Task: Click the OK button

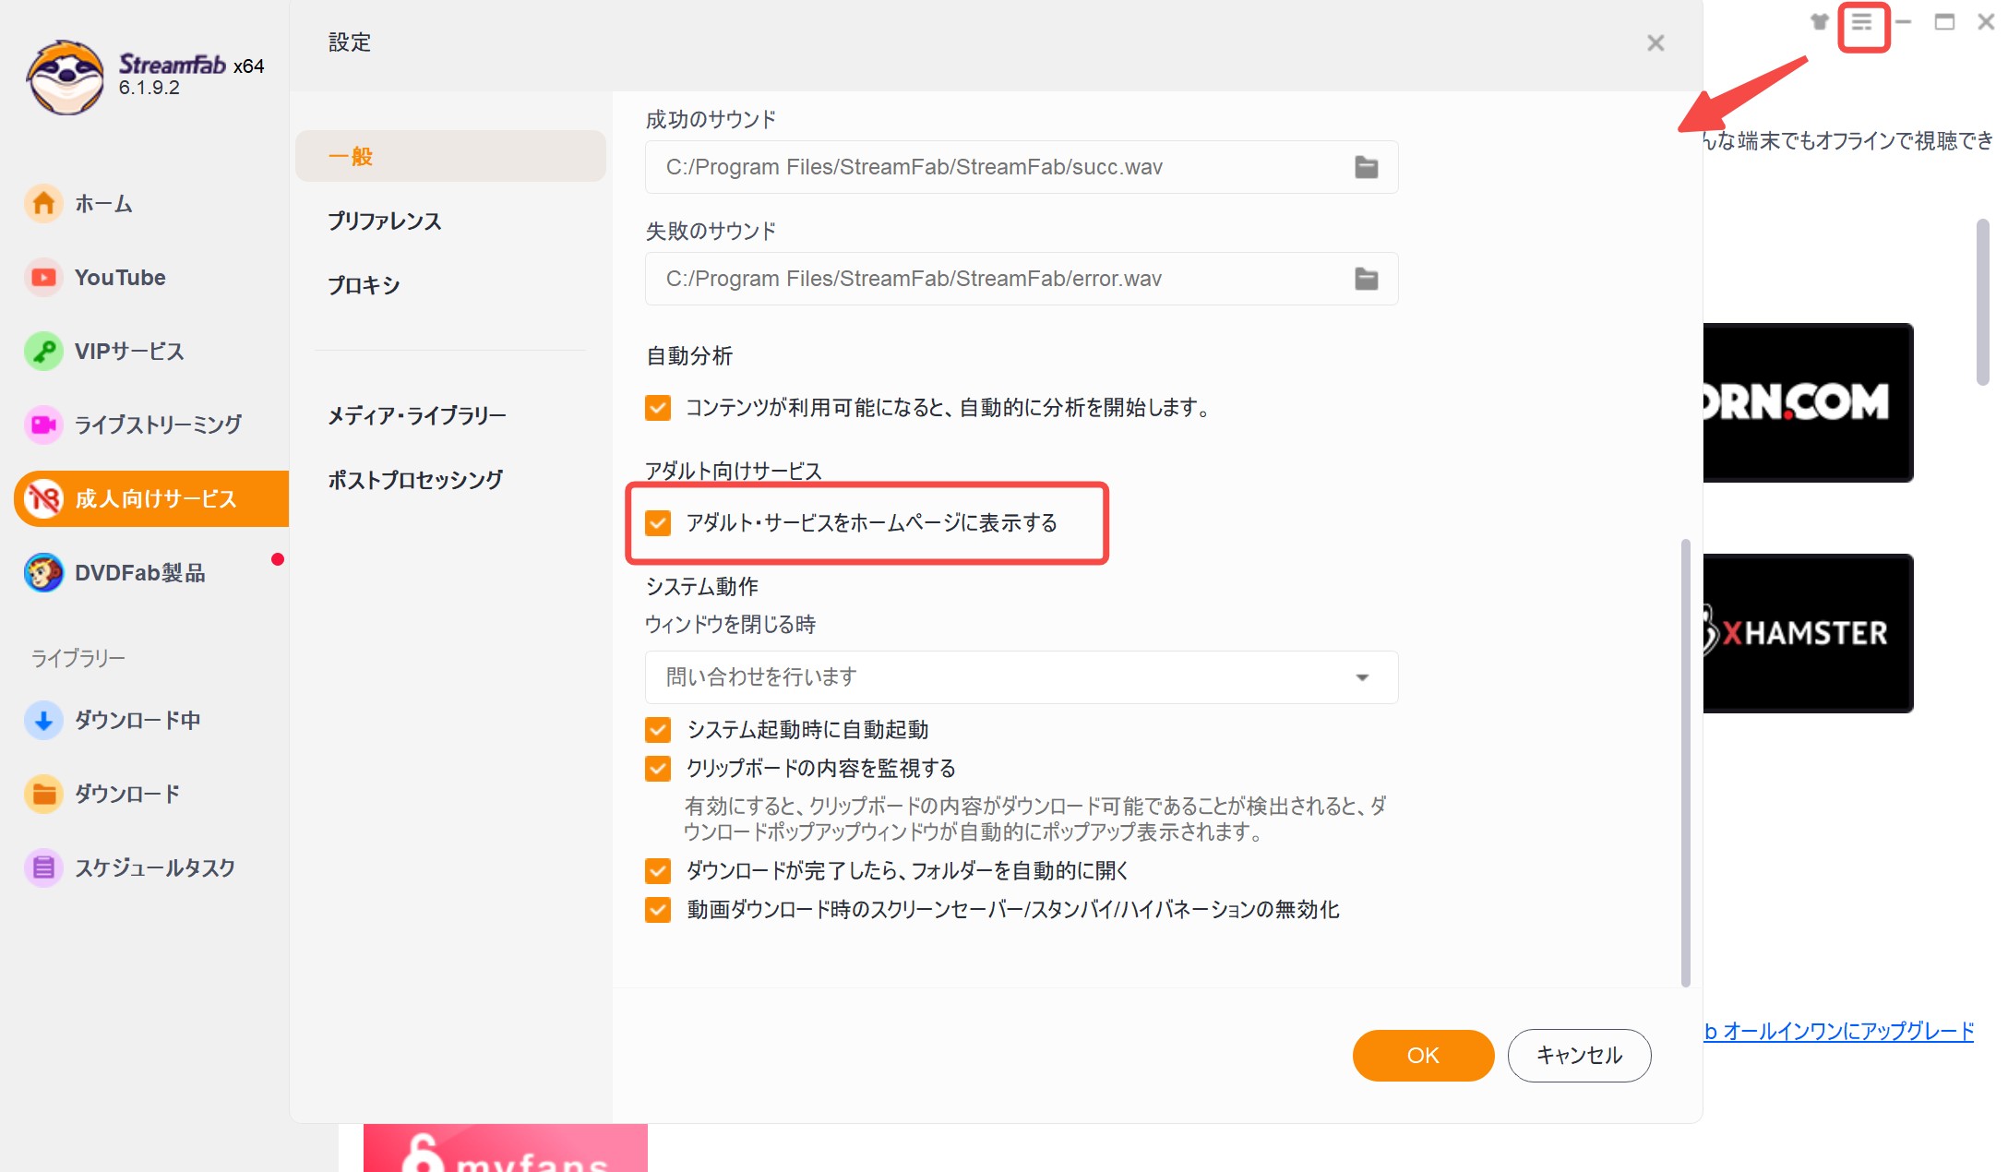Action: (x=1423, y=1056)
